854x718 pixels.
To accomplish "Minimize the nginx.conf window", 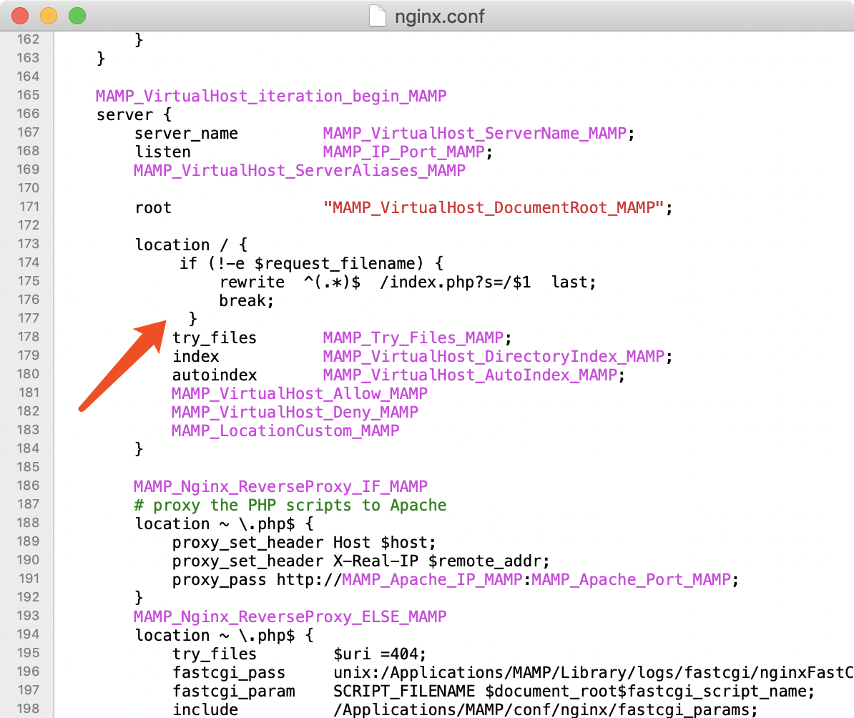I will [49, 16].
